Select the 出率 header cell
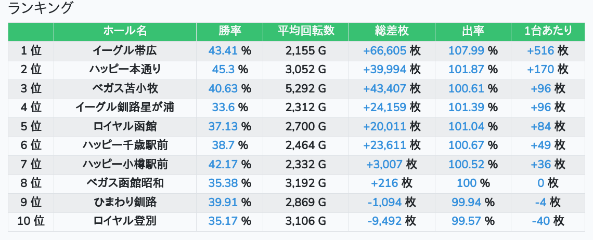 tap(473, 31)
